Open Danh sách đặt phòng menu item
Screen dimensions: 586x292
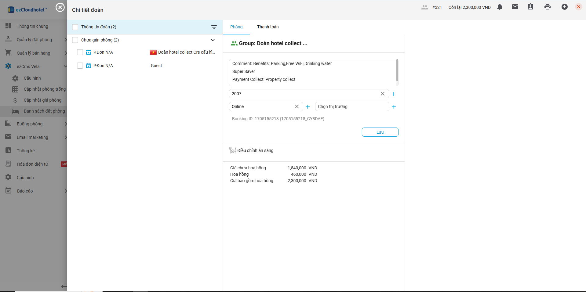coord(44,111)
